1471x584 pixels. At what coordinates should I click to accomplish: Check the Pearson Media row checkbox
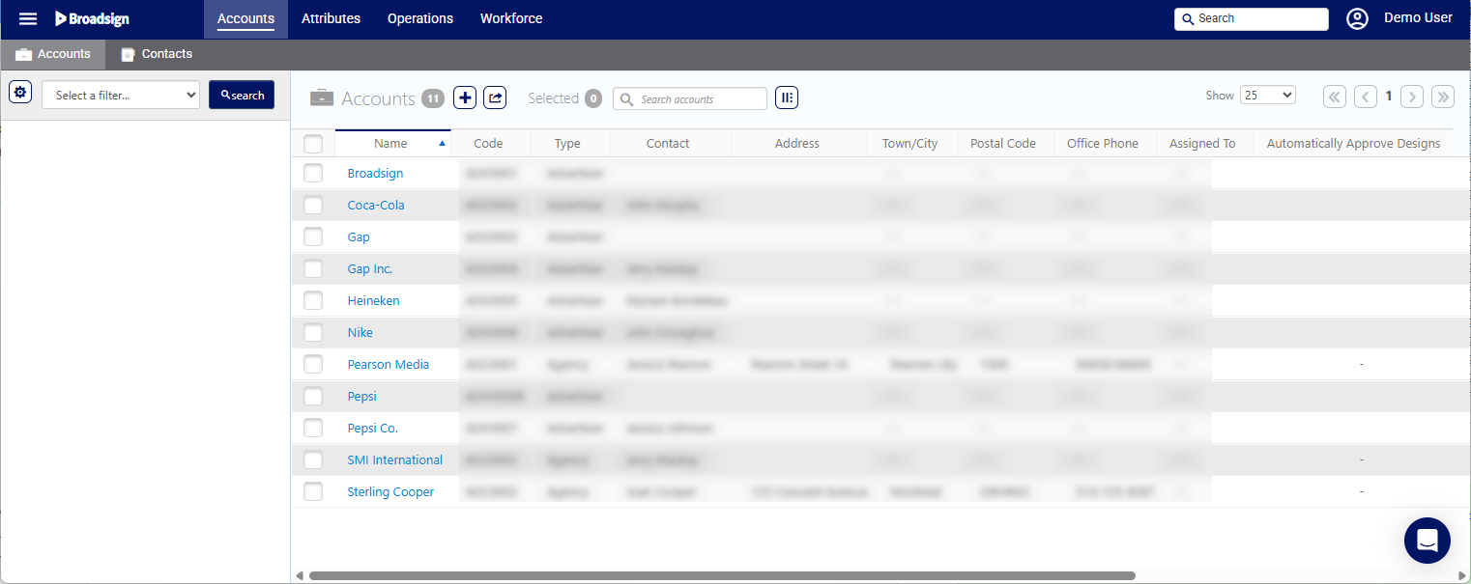click(313, 365)
